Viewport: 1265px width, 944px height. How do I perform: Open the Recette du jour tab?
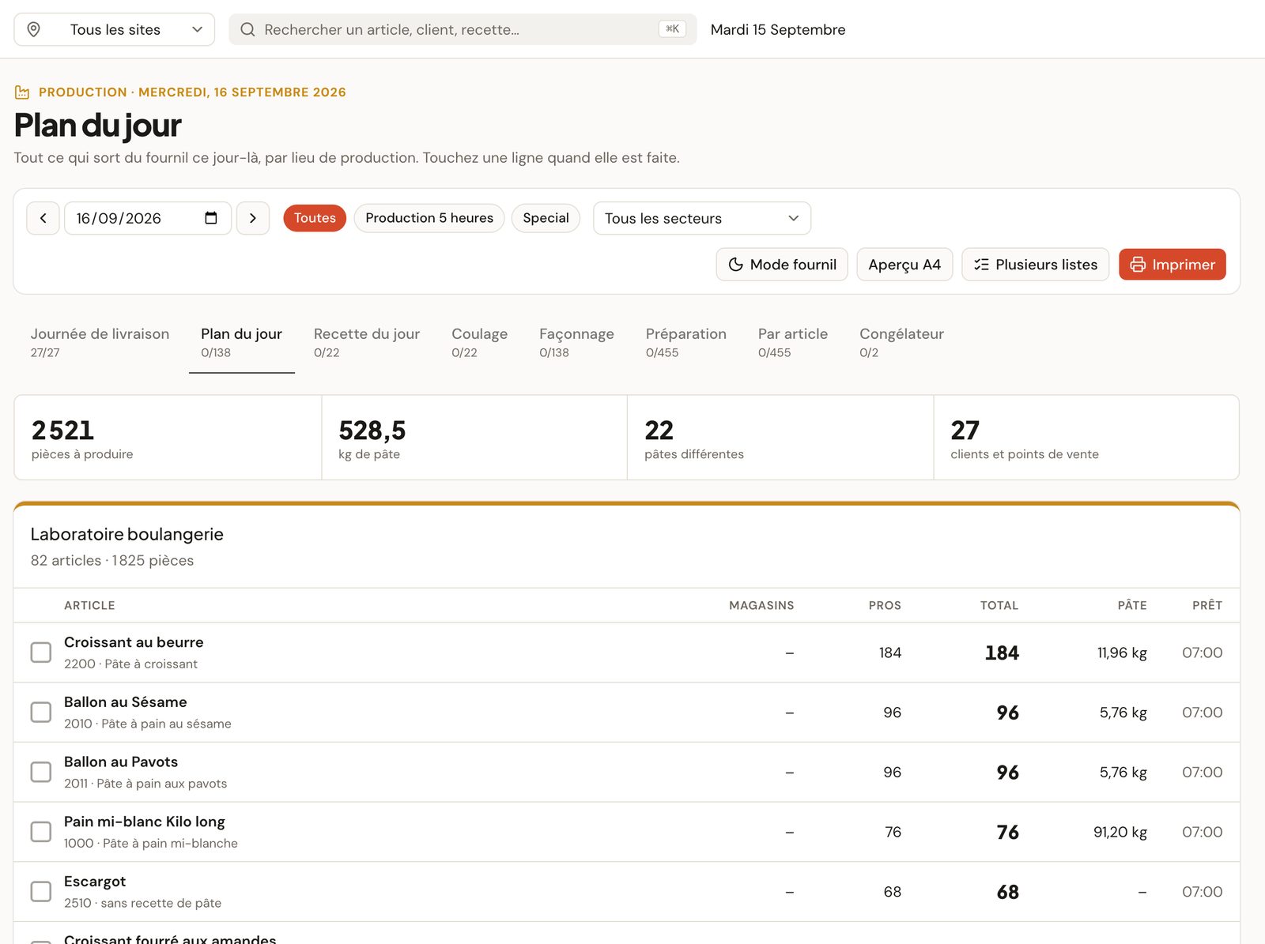click(367, 342)
